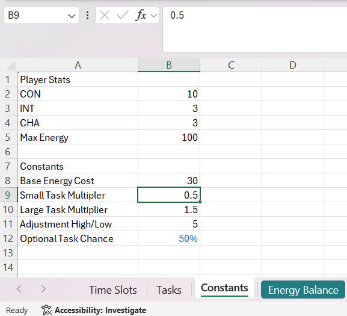Select column B header
Image resolution: width=347 pixels, height=316 pixels.
pos(169,65)
